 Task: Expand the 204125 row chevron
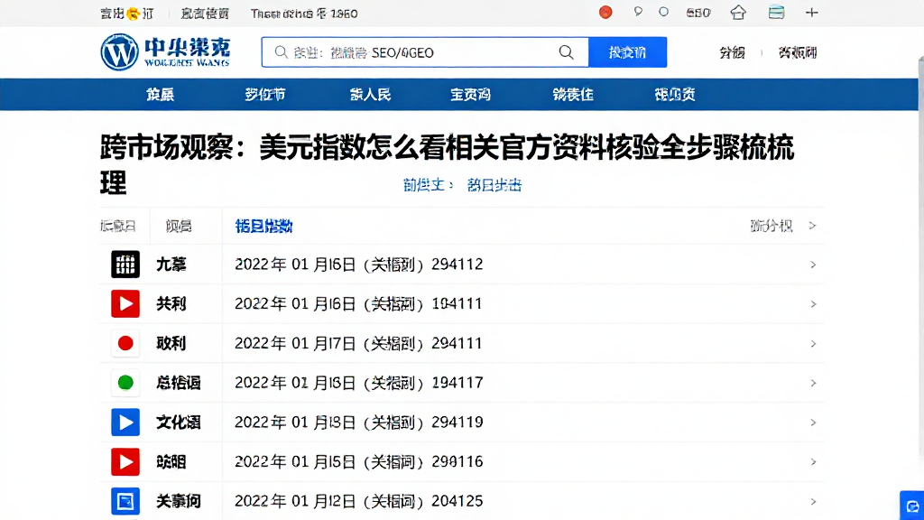coord(813,502)
